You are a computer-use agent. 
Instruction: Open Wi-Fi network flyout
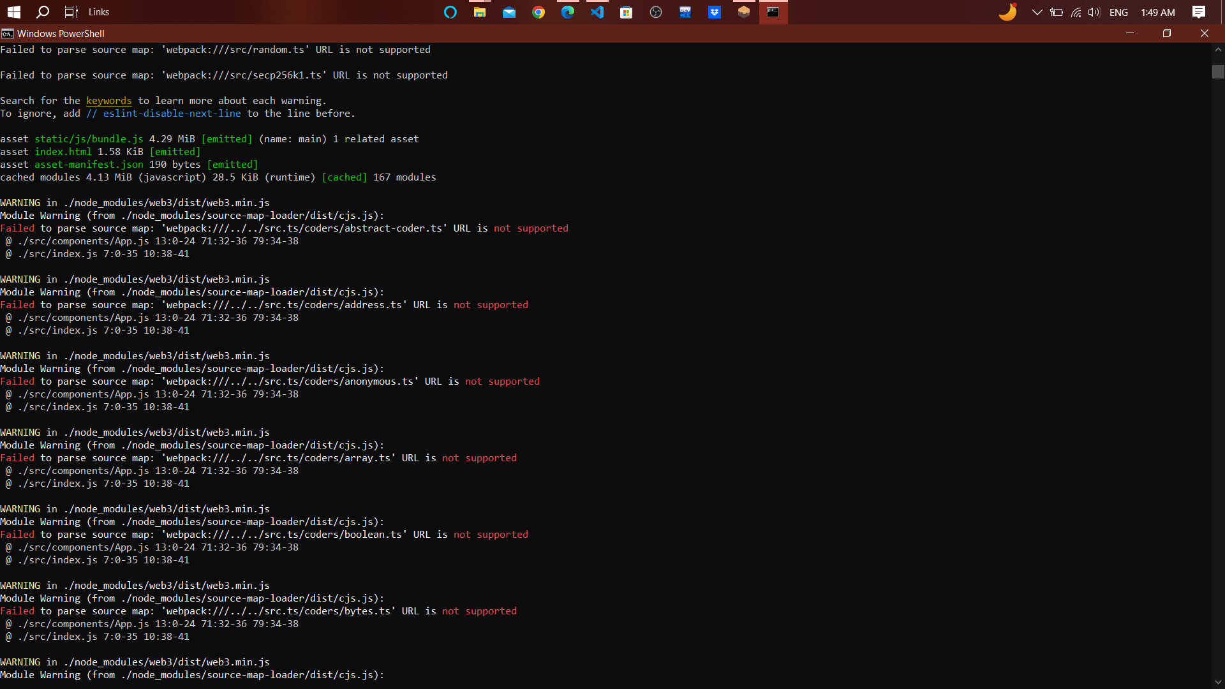pos(1076,12)
